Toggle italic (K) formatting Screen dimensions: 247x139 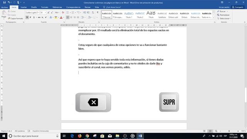[30, 17]
